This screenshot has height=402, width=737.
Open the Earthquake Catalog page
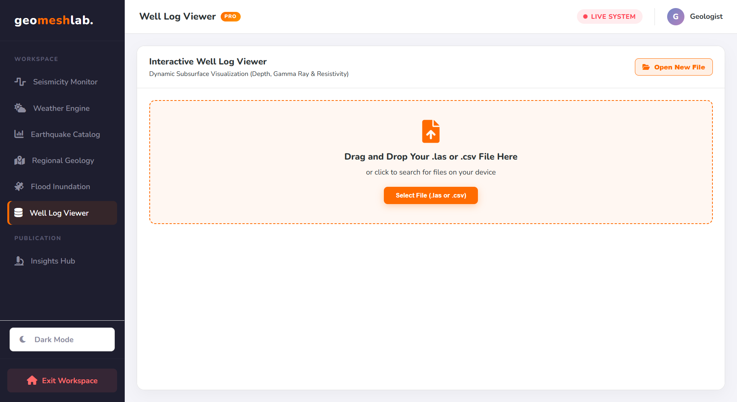click(x=62, y=134)
